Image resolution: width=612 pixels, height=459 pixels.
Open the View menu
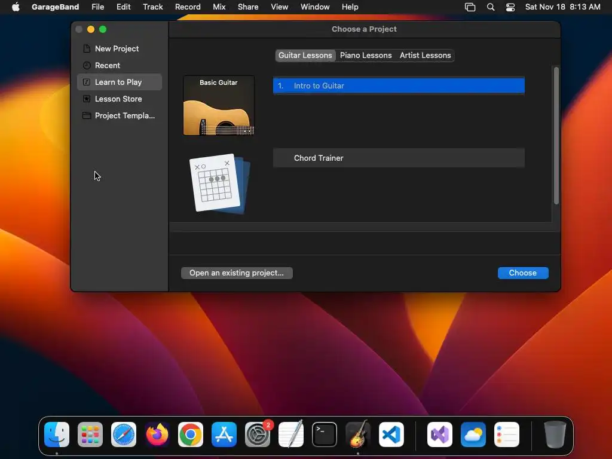(280, 7)
